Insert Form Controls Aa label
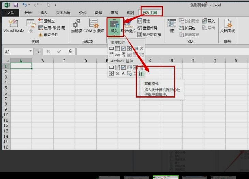 pos(117,55)
